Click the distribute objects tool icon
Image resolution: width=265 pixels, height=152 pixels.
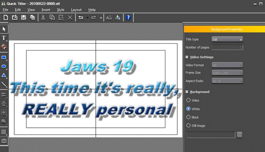click(4, 104)
